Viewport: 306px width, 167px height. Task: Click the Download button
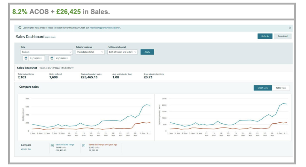click(282, 36)
